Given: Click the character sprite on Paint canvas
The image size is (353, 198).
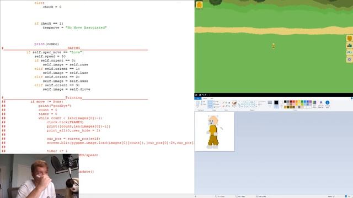Looking at the screenshot, I should [213, 132].
